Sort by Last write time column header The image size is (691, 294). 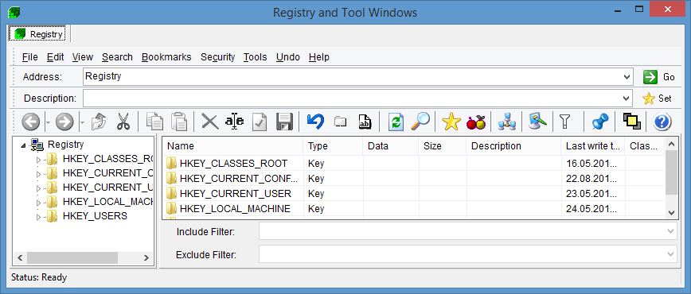[593, 146]
